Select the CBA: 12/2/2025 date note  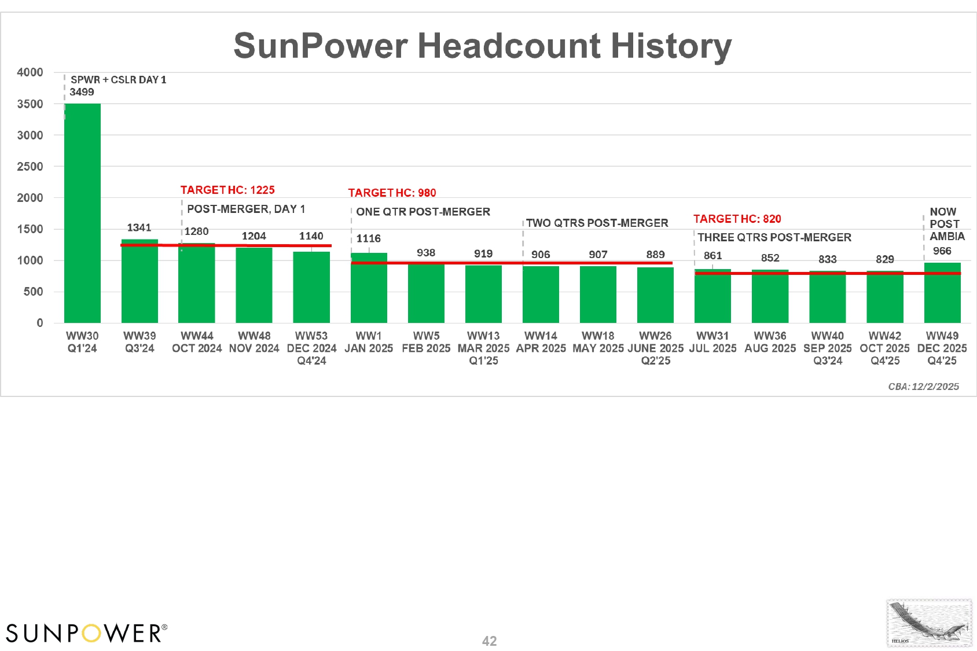pos(923,387)
